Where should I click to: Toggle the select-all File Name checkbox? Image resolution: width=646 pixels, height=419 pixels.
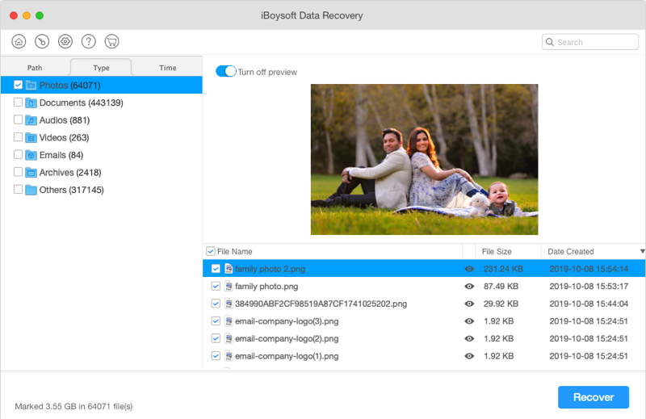point(211,252)
